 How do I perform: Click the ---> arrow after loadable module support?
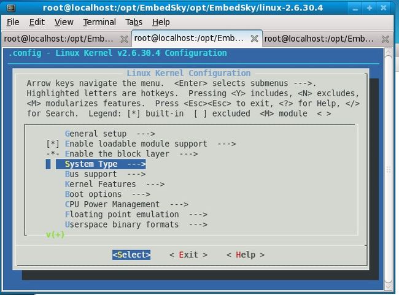(x=227, y=144)
